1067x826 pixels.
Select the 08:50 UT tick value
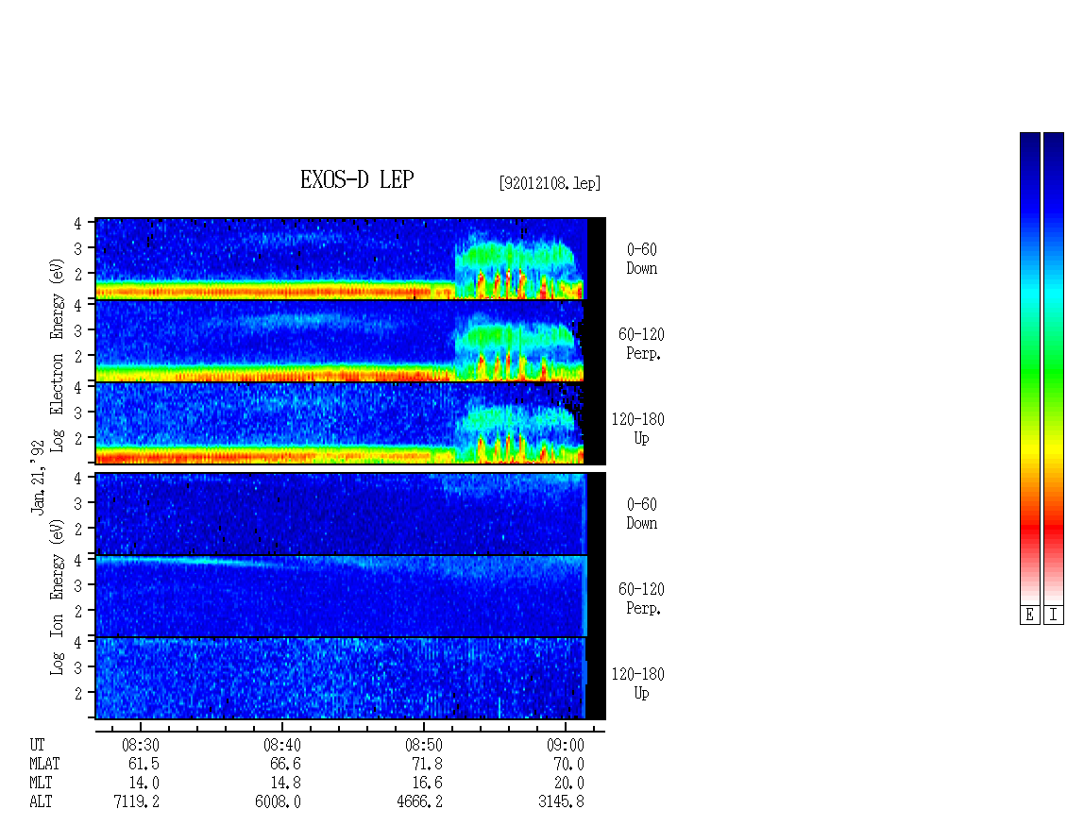coord(423,745)
